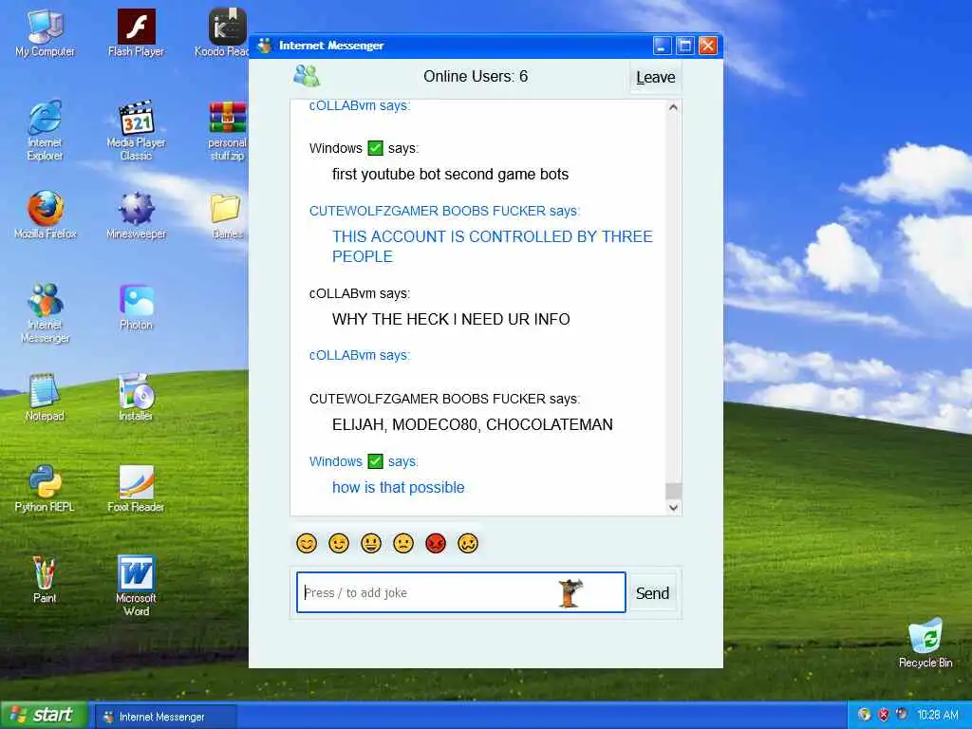Launch Media Player Classic icon
This screenshot has height=729, width=972.
pyautogui.click(x=136, y=130)
